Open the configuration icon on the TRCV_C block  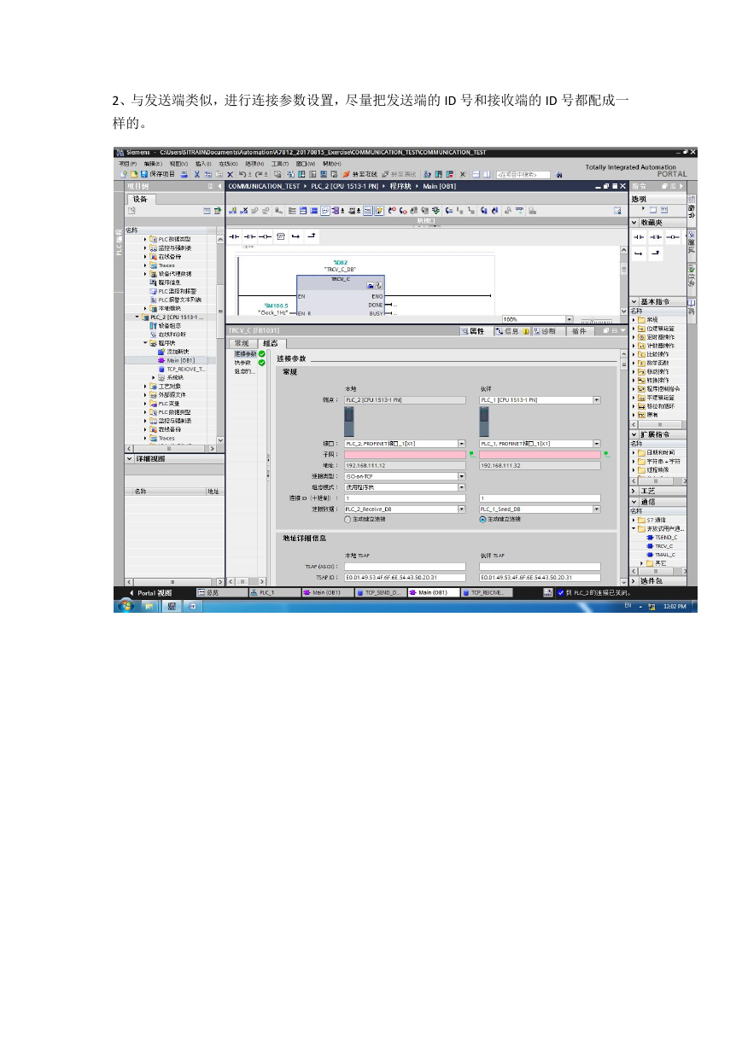pyautogui.click(x=371, y=286)
